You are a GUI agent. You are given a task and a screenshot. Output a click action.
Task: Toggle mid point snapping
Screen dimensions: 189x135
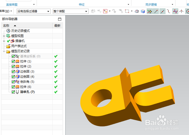coord(162,11)
